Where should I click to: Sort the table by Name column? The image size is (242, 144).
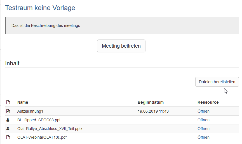click(23, 103)
